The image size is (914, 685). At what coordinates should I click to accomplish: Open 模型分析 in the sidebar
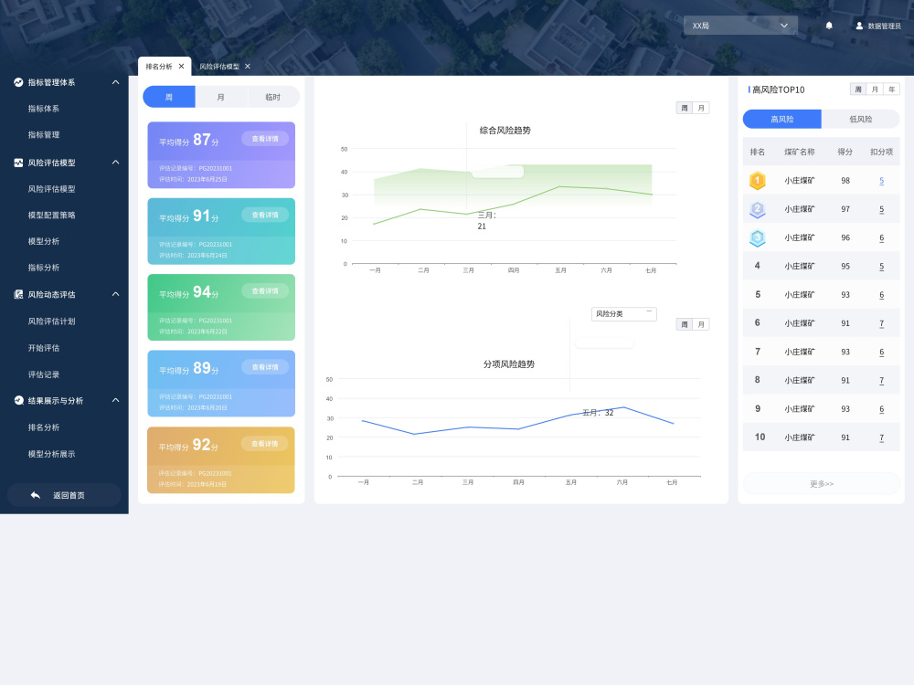point(44,241)
